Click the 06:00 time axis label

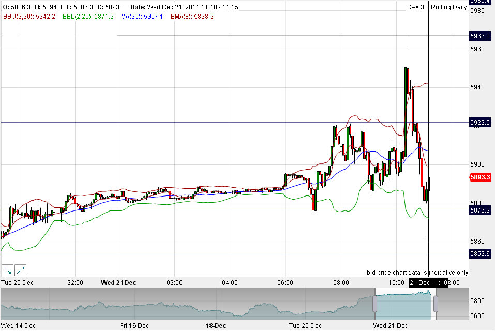[x=285, y=283]
